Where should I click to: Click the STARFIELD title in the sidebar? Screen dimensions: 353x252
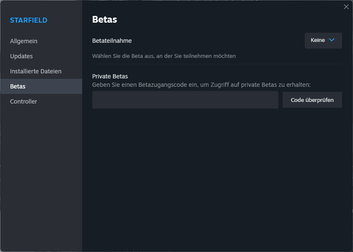pyautogui.click(x=29, y=20)
